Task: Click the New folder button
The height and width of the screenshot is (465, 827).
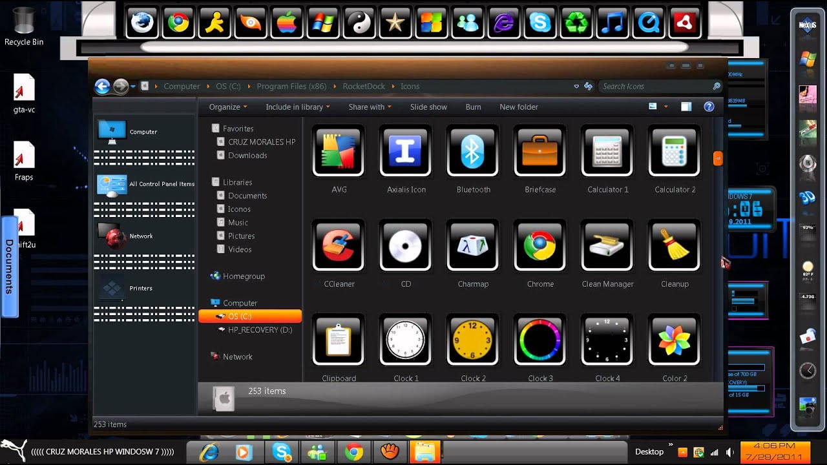Action: [x=519, y=107]
